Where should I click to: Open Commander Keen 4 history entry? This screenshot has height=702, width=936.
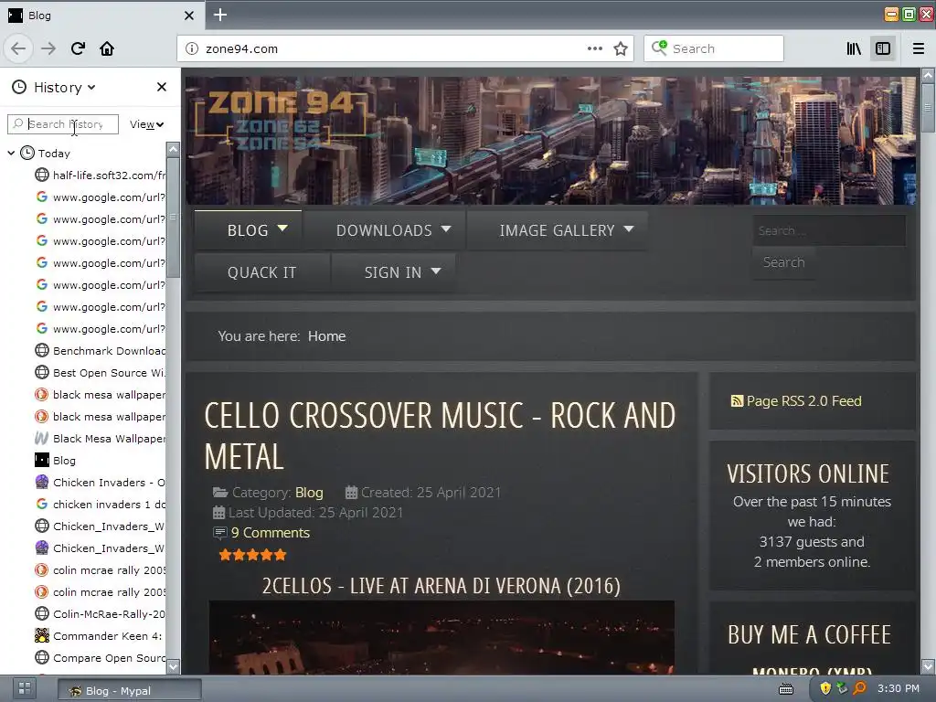[100, 636]
